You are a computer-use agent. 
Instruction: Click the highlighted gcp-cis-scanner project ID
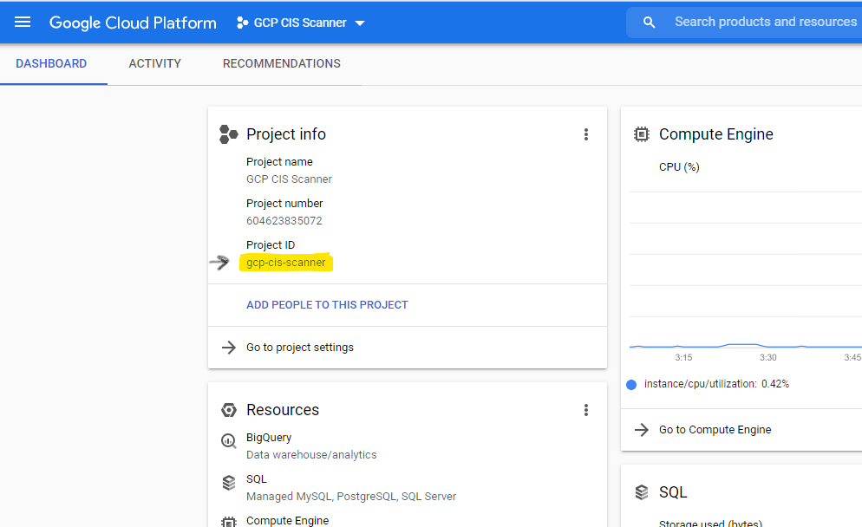tap(286, 263)
